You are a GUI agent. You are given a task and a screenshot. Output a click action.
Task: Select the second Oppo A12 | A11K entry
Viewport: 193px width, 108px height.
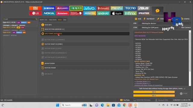click(20, 29)
